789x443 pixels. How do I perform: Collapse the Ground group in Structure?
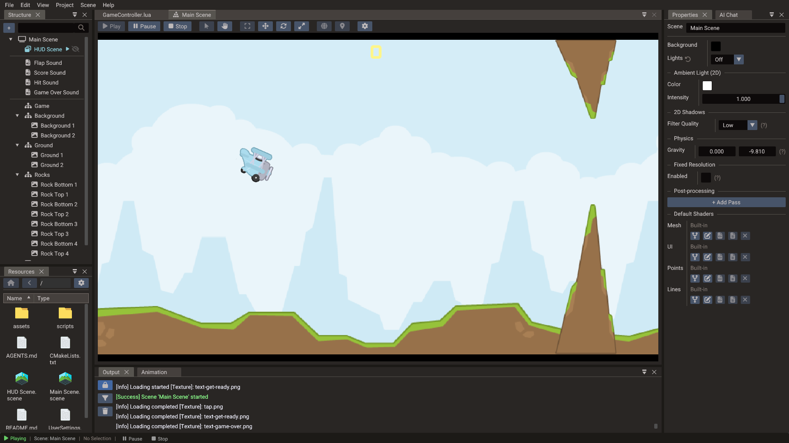click(17, 145)
